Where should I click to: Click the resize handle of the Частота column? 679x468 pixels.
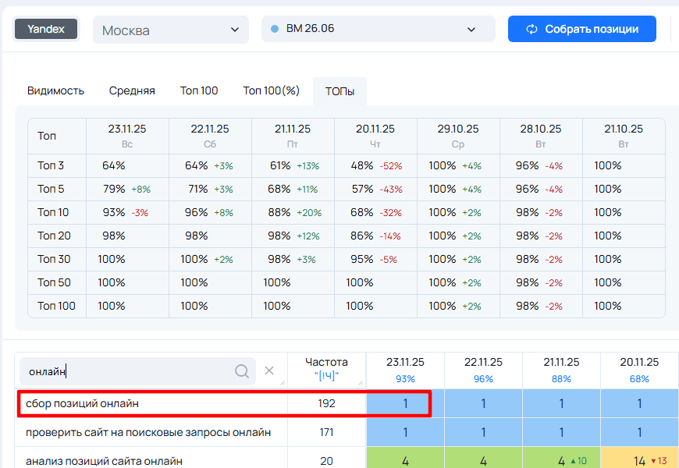[x=361, y=381]
